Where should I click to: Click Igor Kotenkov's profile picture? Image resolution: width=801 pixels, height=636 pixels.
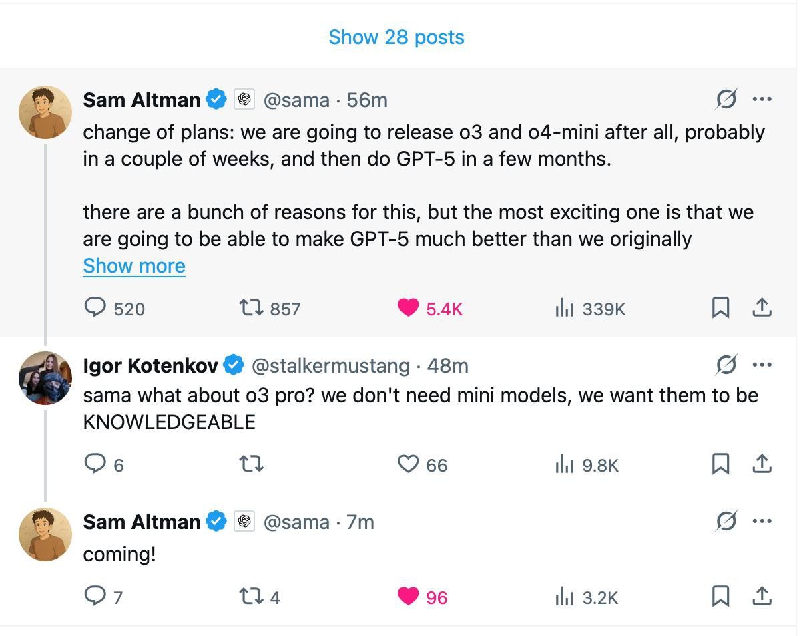(x=45, y=378)
